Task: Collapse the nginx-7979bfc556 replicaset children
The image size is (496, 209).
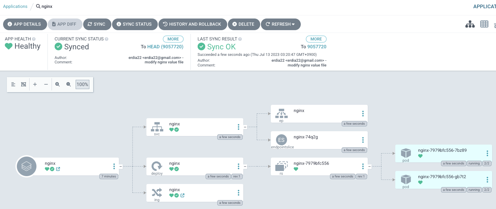Action: pyautogui.click(x=370, y=167)
